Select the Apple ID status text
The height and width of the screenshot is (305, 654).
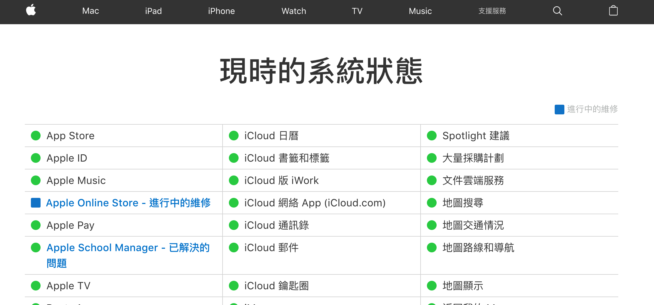click(x=67, y=158)
